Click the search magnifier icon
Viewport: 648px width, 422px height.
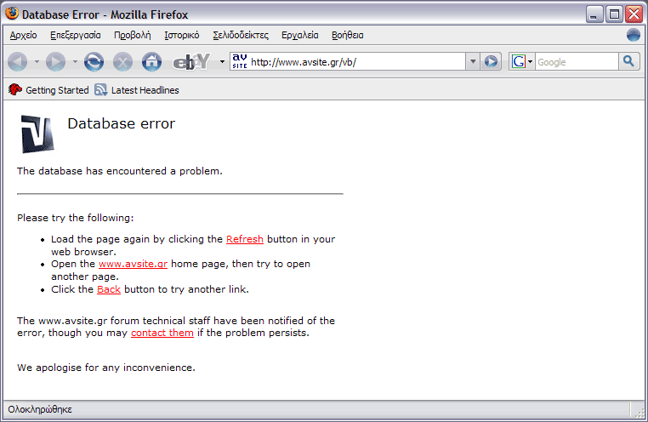coord(629,61)
